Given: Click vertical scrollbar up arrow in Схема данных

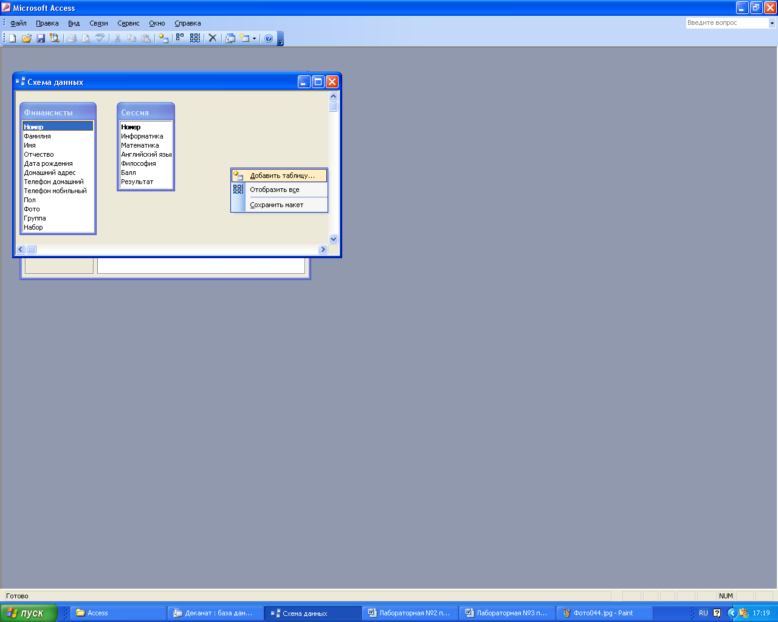Looking at the screenshot, I should [333, 97].
